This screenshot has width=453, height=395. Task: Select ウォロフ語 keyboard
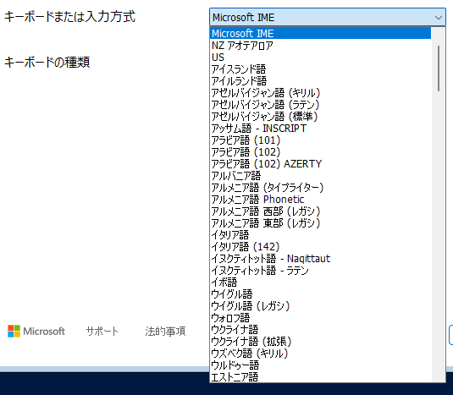pyautogui.click(x=320, y=317)
